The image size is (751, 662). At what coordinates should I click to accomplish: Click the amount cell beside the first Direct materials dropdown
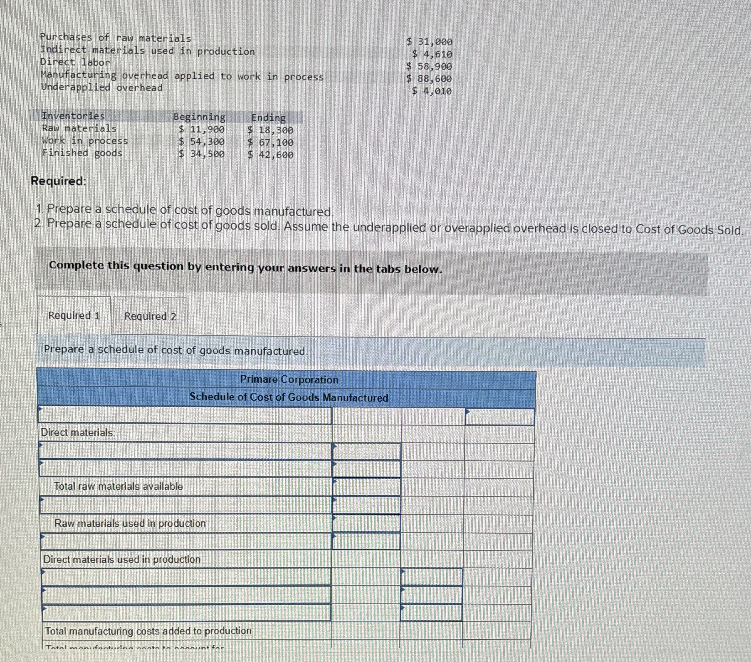click(x=366, y=451)
